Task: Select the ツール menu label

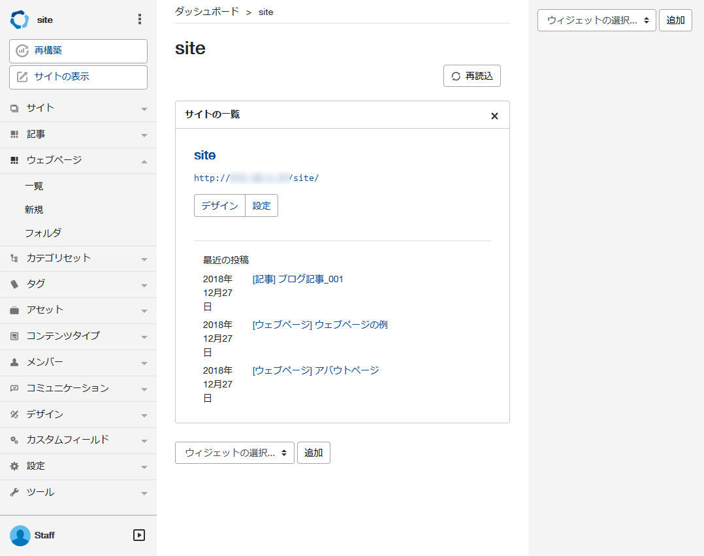Action: pos(40,492)
